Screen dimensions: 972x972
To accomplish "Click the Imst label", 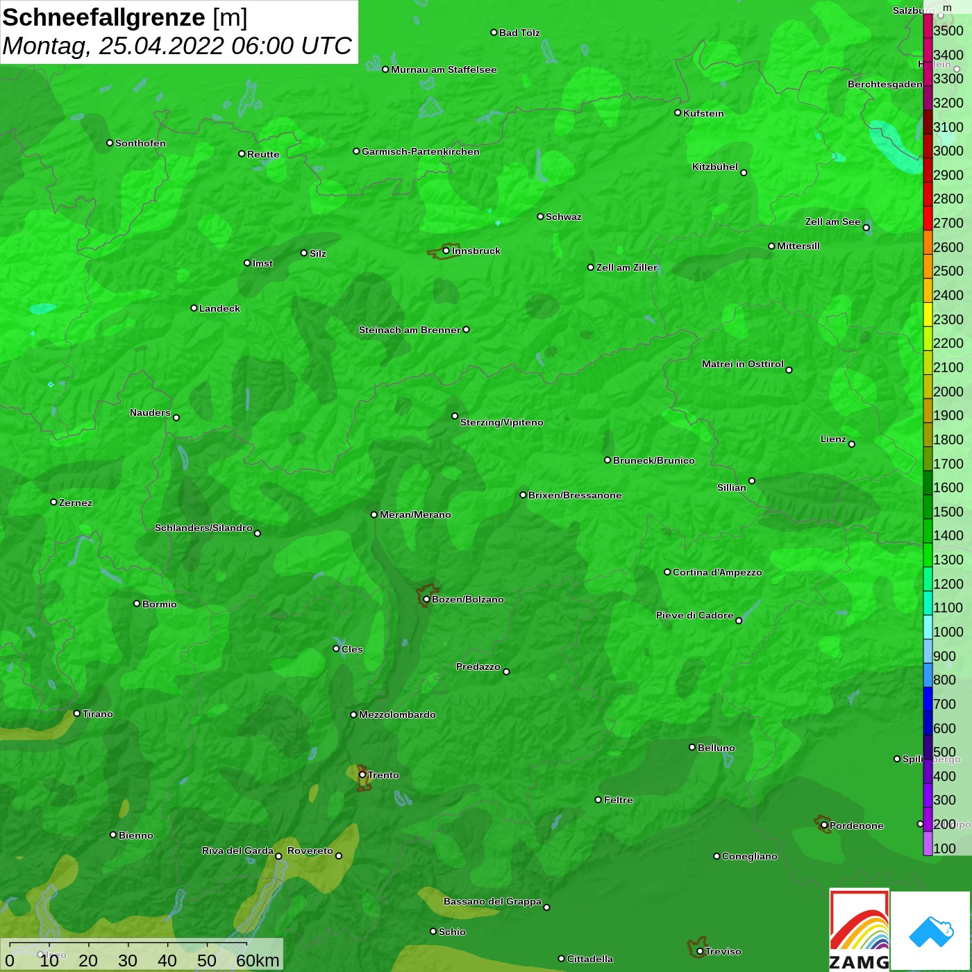I will (262, 263).
